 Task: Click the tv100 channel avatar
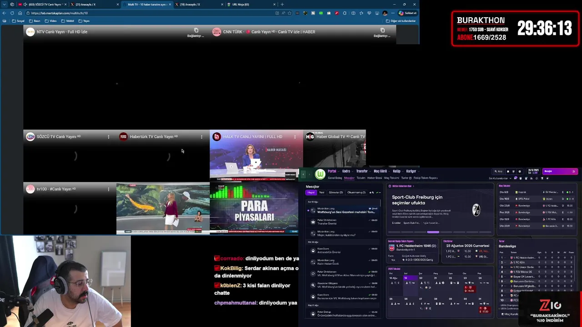[x=30, y=189]
